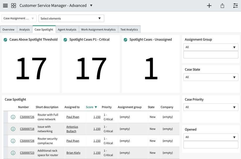Click the dashboard title Customer Service Manager - Advanced
The height and width of the screenshot is (159, 241).
[53, 6]
